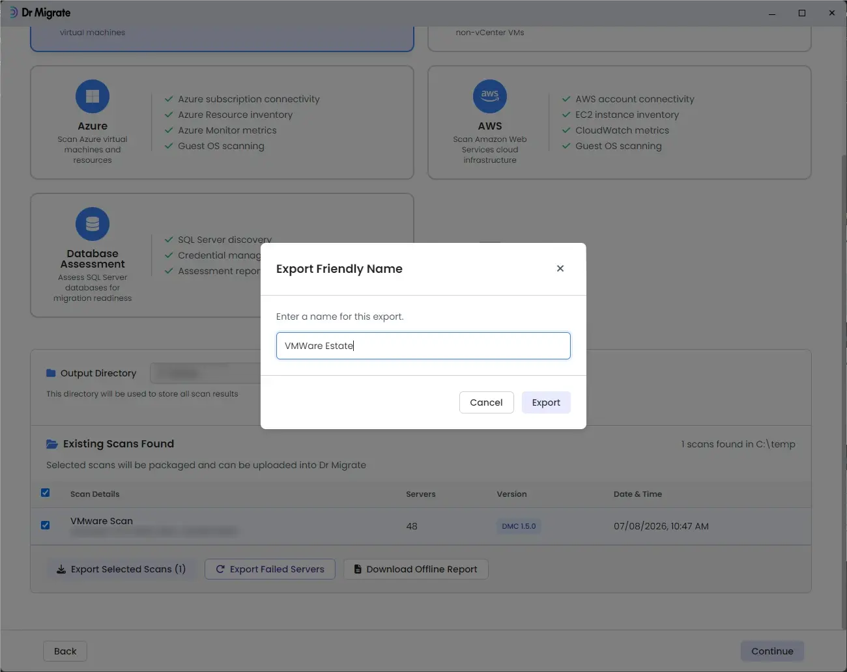
Task: Click the 07/08/2026, 10:47 AM date cell
Action: [x=661, y=526]
